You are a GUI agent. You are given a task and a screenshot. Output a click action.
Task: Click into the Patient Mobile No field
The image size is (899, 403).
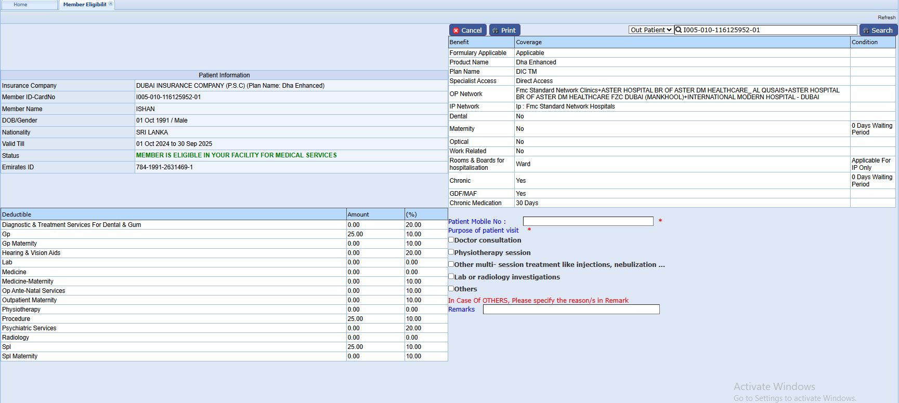pos(588,221)
